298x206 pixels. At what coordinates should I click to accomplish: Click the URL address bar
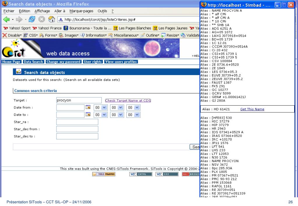(128, 19)
